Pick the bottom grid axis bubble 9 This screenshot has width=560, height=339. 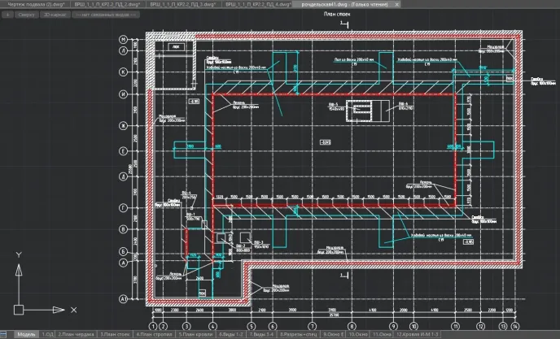(392, 326)
